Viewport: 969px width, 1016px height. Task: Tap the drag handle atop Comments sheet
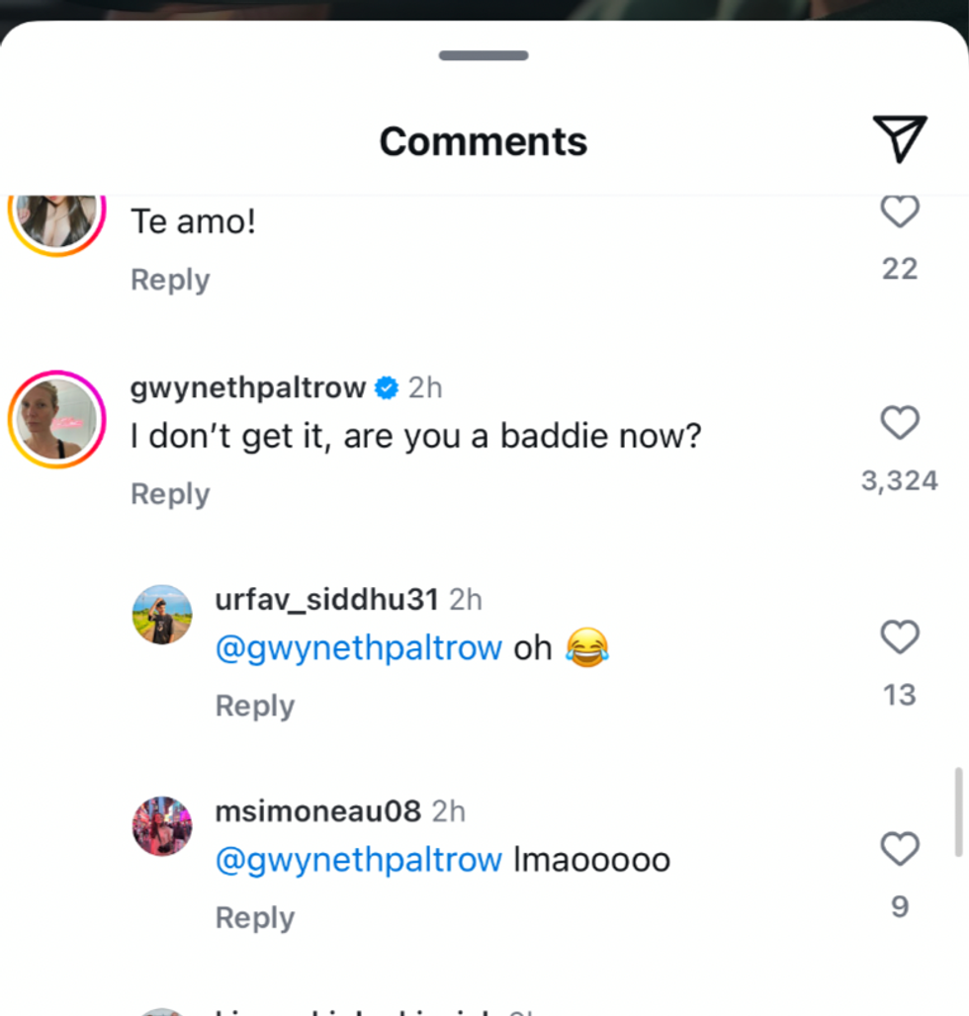tap(484, 55)
